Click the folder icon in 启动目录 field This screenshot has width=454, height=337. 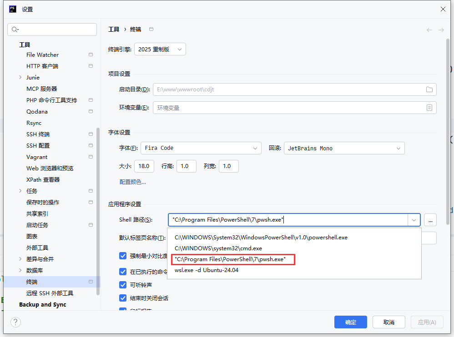click(429, 89)
